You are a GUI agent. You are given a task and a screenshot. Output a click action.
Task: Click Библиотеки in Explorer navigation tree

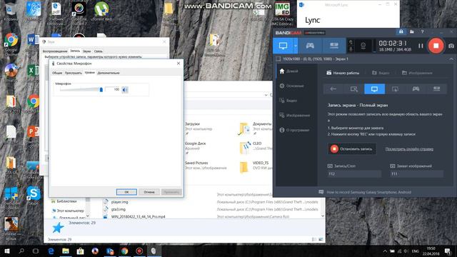66,201
